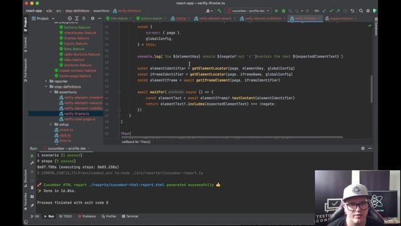Image resolution: width=401 pixels, height=226 pixels.
Task: Run the cucumber configuration with green play button
Action: (276, 11)
